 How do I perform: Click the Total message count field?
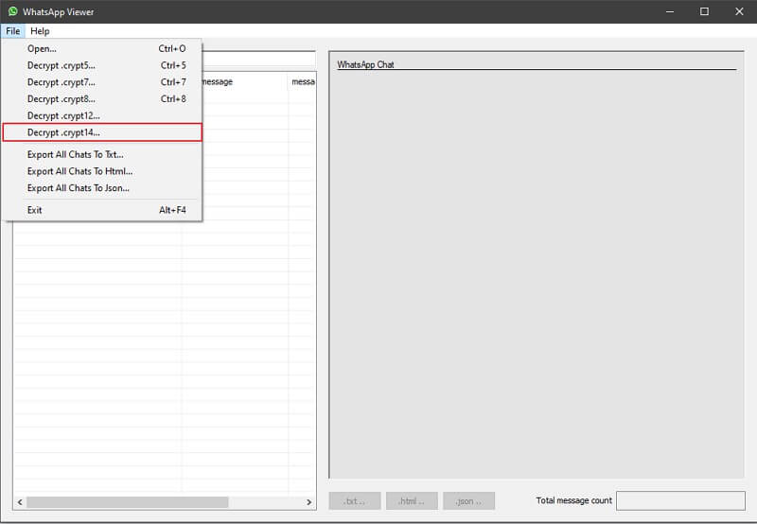click(680, 500)
